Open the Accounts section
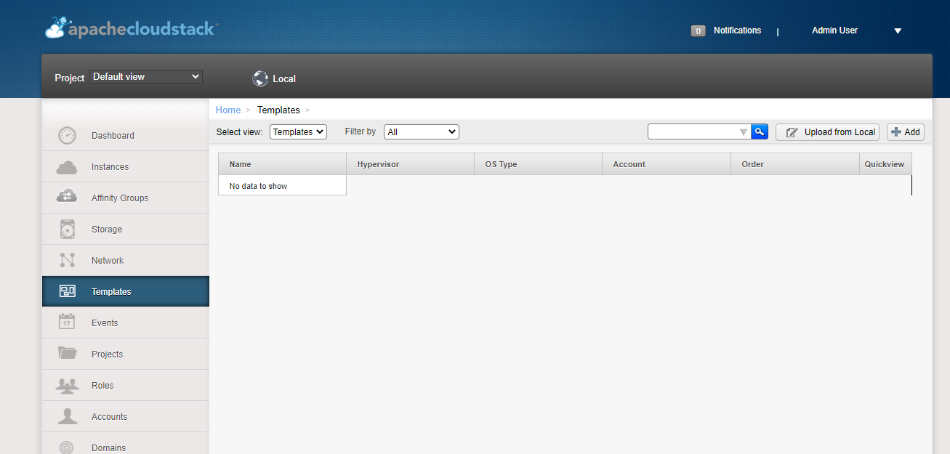 click(126, 416)
